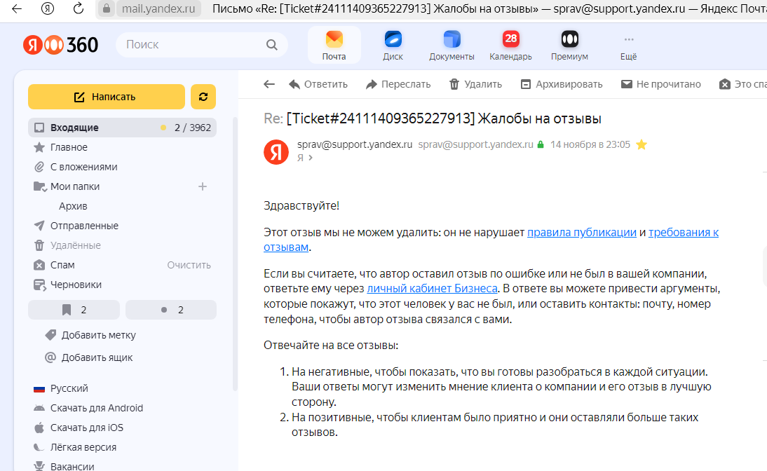Go back with the browser back arrow

click(x=17, y=8)
